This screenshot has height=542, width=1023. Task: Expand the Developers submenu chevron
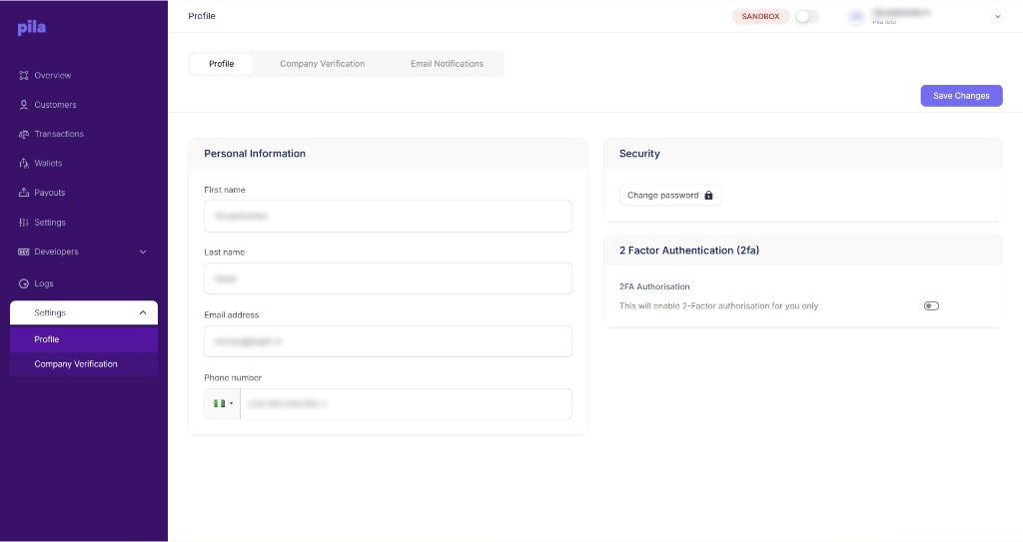143,252
